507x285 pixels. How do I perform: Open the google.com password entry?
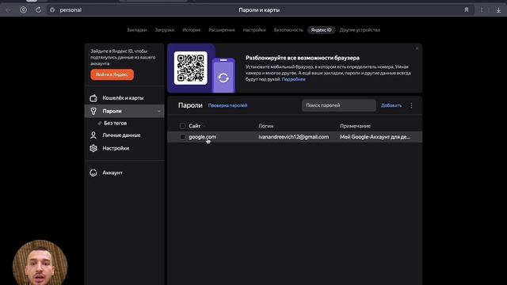click(x=203, y=137)
